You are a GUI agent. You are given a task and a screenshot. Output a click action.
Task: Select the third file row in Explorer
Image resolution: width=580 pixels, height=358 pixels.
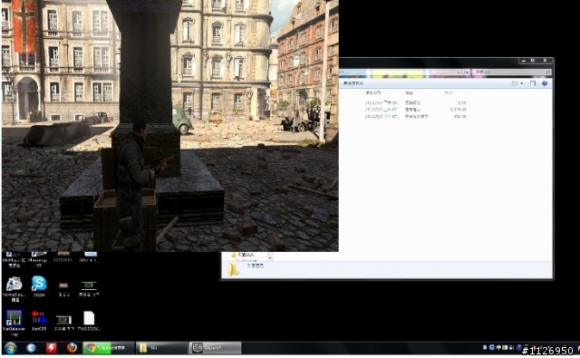point(415,116)
